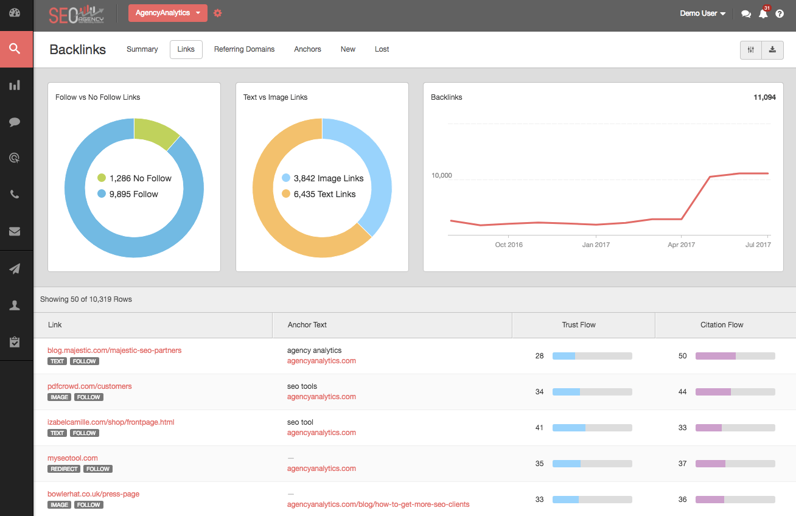Open the help question mark icon

click(x=780, y=13)
